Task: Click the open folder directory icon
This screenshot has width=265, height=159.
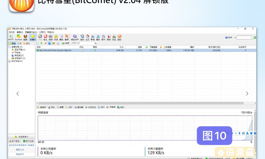Action: click(56, 37)
